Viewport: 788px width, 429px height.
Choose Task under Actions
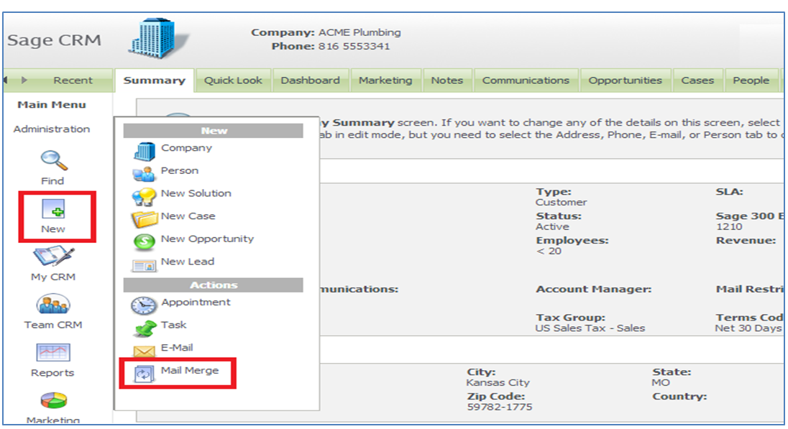click(174, 325)
